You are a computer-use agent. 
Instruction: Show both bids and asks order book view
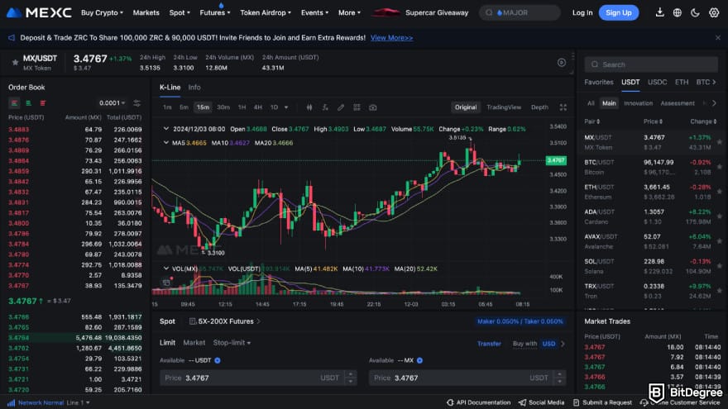pos(14,103)
